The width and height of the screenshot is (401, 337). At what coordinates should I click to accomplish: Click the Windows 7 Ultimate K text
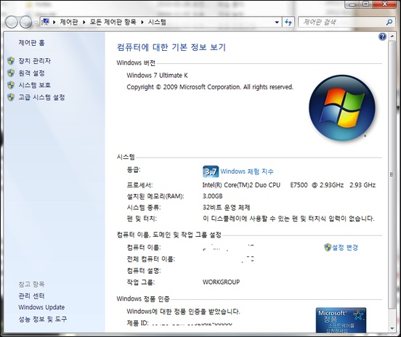pyautogui.click(x=157, y=76)
